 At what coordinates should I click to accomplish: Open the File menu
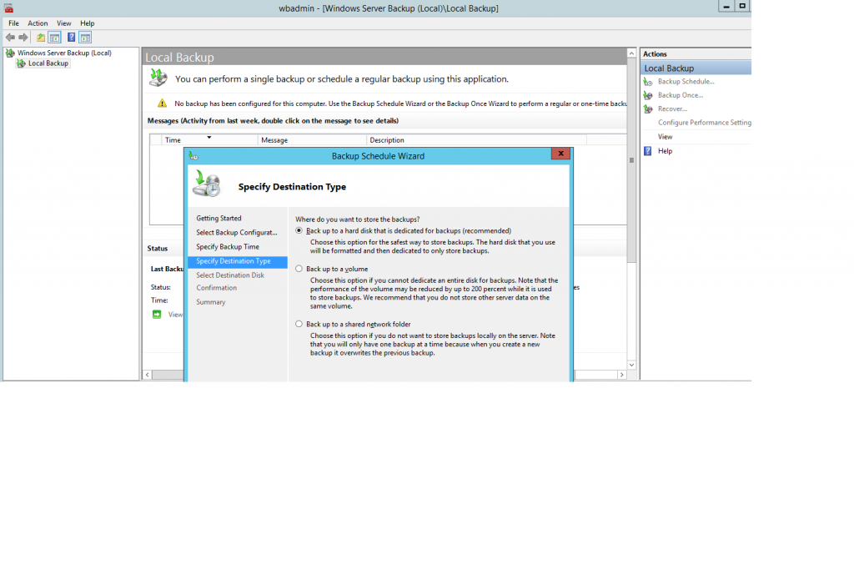pos(13,23)
